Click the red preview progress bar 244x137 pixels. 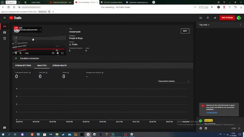39,49
